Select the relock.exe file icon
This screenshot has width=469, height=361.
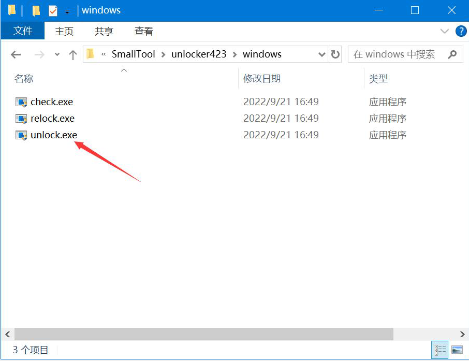click(21, 119)
